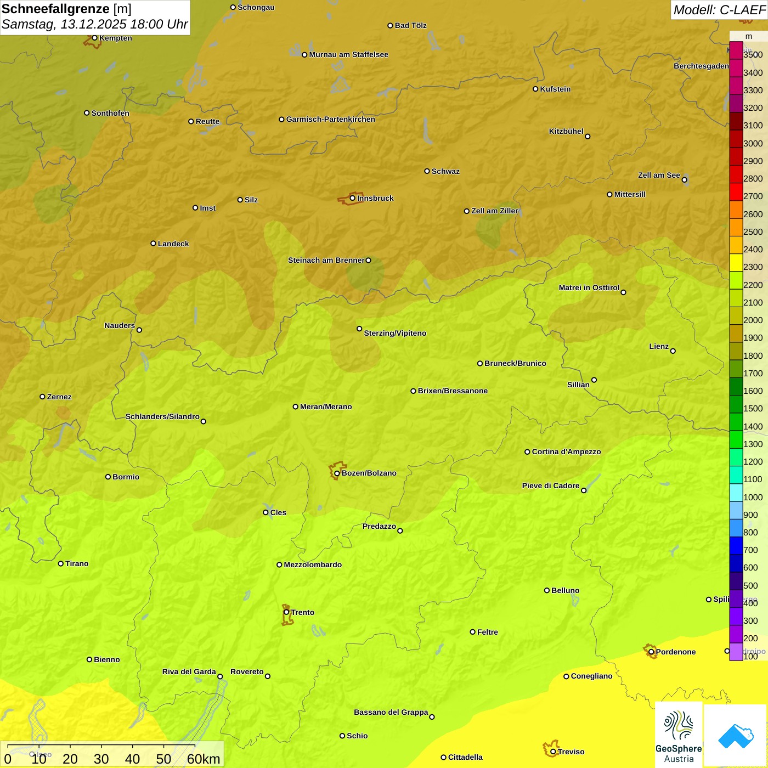The height and width of the screenshot is (768, 768).
Task: Select the olive 1800 m legend swatch
Action: click(x=736, y=351)
